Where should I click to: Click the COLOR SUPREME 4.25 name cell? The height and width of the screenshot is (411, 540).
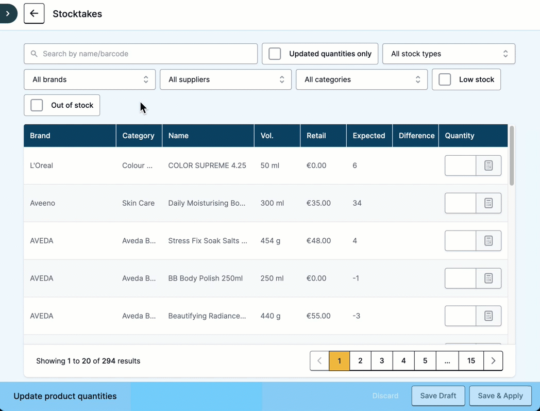(x=207, y=166)
